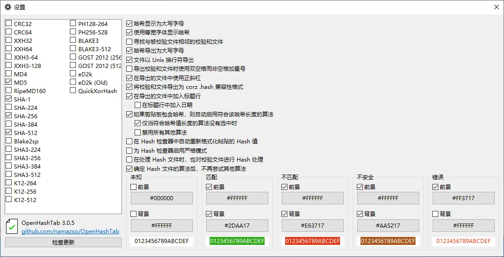Close the settings window
Screen dimensions: 504x257
pyautogui.click(x=496, y=7)
